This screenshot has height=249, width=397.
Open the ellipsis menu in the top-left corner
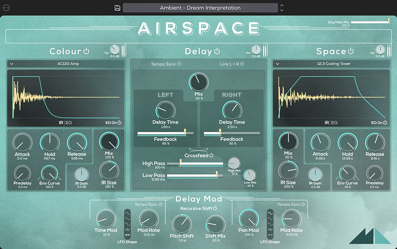tap(6, 7)
